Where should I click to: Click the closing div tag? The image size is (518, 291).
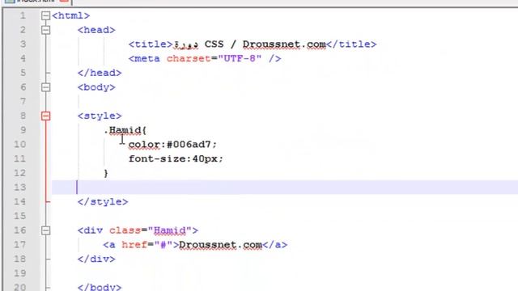tap(96, 259)
